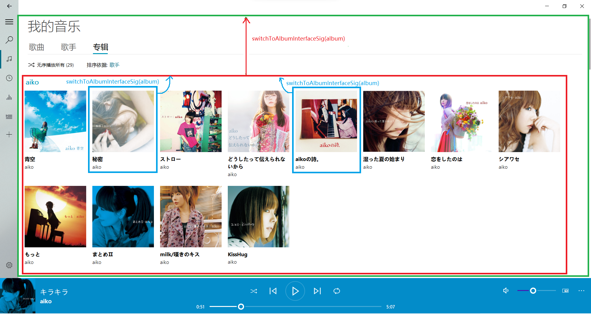Open the playlists list icon
The width and height of the screenshot is (591, 314).
(9, 117)
